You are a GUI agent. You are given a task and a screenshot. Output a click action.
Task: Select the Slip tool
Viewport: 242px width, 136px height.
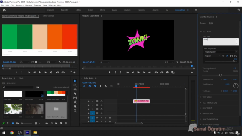[x=75, y=98]
